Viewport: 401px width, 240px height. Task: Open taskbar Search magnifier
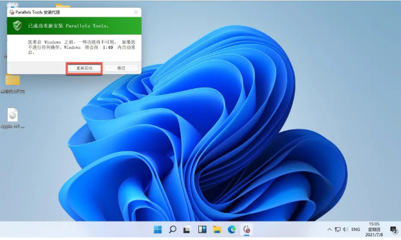coord(173,229)
